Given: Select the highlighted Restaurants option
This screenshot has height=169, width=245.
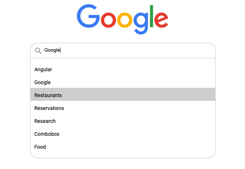Looking at the screenshot, I should tap(123, 95).
